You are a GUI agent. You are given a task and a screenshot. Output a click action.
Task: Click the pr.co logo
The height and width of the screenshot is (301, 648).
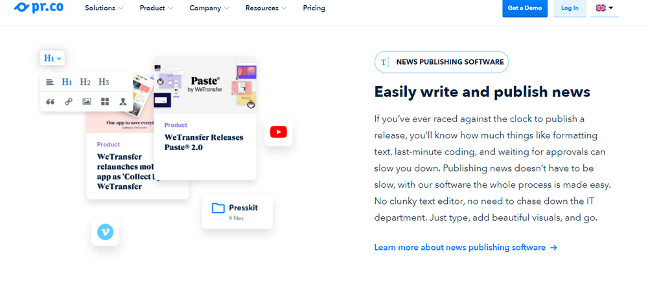click(38, 7)
